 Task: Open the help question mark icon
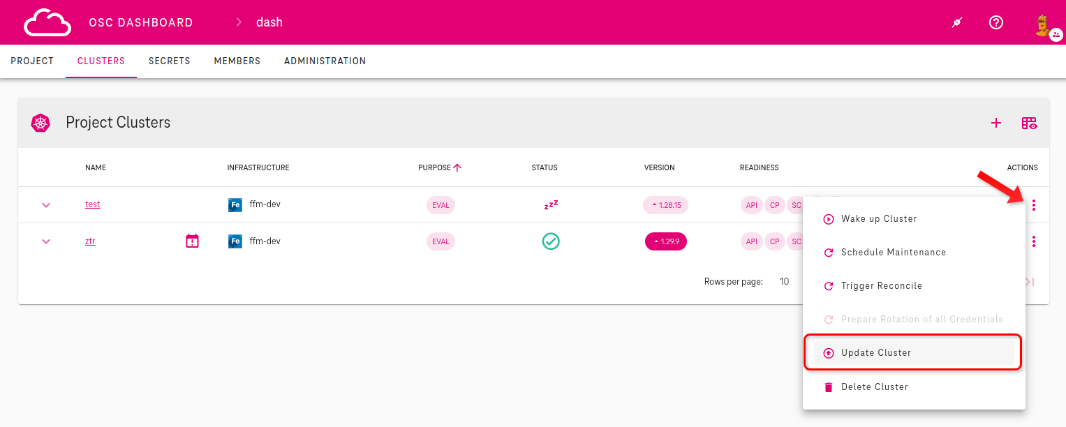[996, 22]
